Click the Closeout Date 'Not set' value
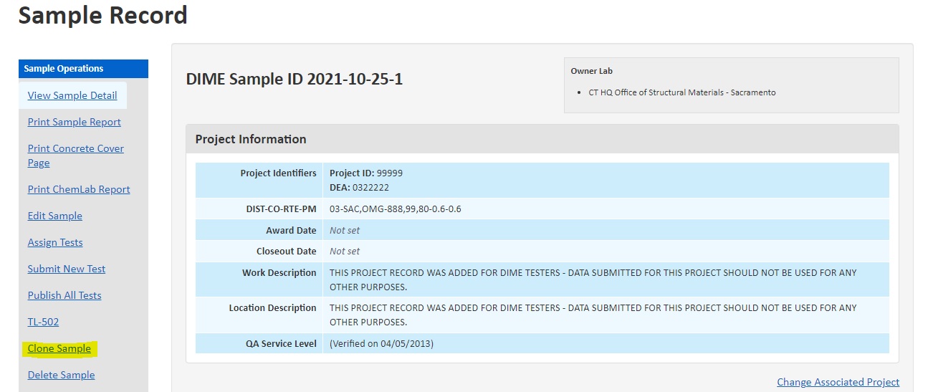The height and width of the screenshot is (392, 928). [x=345, y=251]
